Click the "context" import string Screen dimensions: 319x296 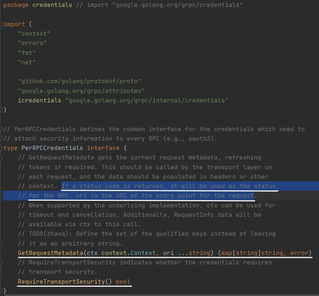point(34,33)
